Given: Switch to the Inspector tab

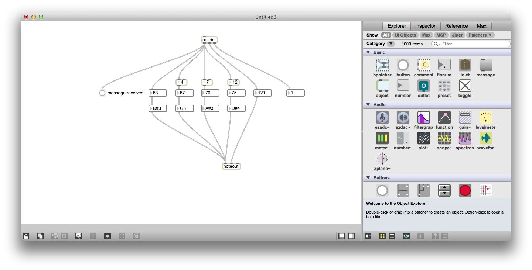Looking at the screenshot, I should click(x=425, y=26).
